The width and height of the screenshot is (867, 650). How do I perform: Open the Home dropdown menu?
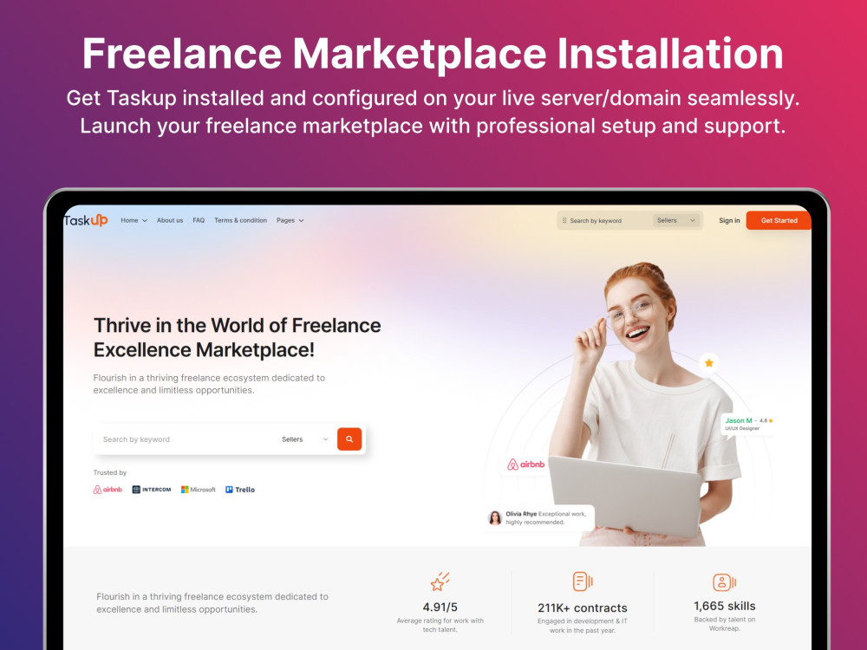coord(134,220)
